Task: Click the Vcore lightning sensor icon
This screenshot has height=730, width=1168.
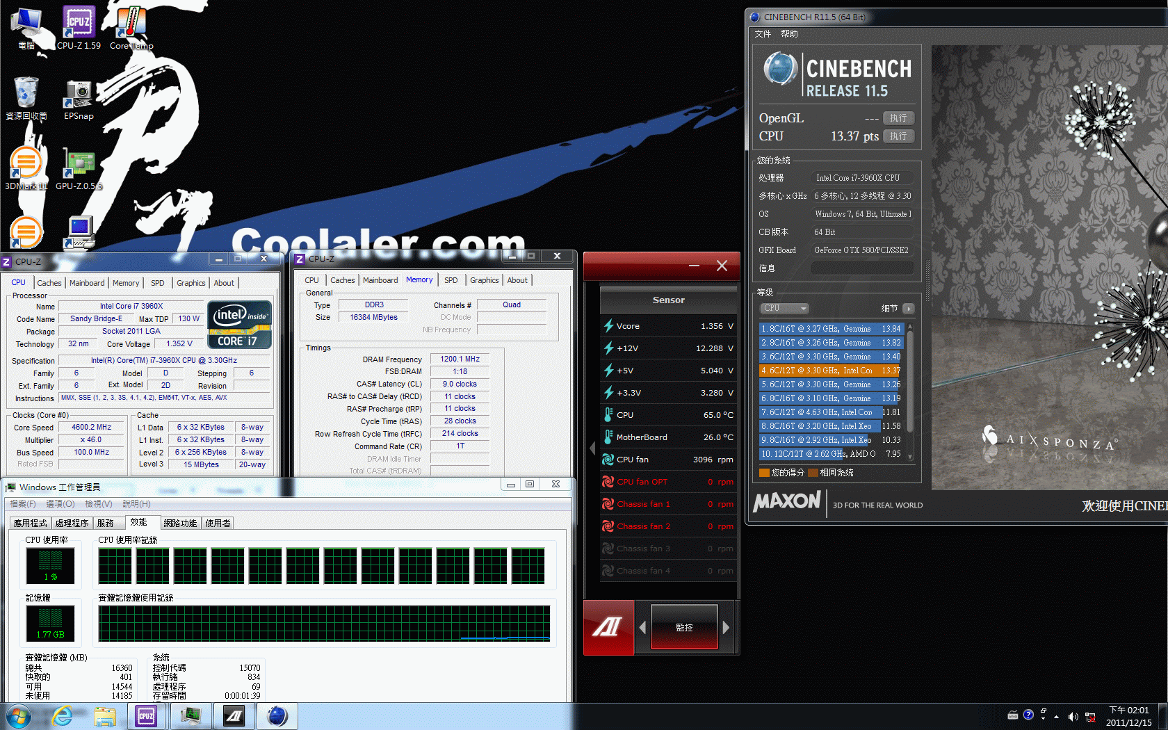Action: click(608, 325)
